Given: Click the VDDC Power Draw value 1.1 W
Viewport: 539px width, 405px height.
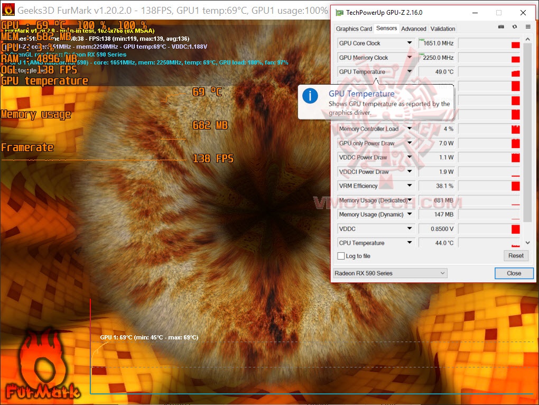Looking at the screenshot, I should [436, 158].
